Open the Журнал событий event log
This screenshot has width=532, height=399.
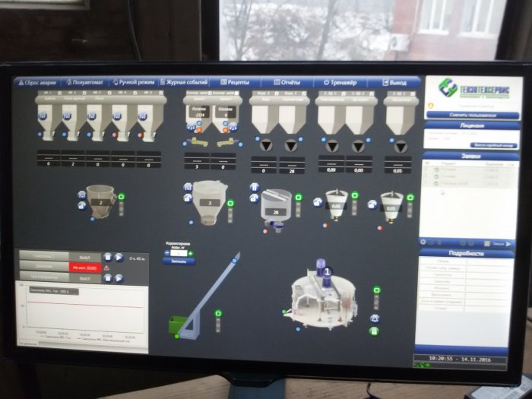(x=184, y=82)
